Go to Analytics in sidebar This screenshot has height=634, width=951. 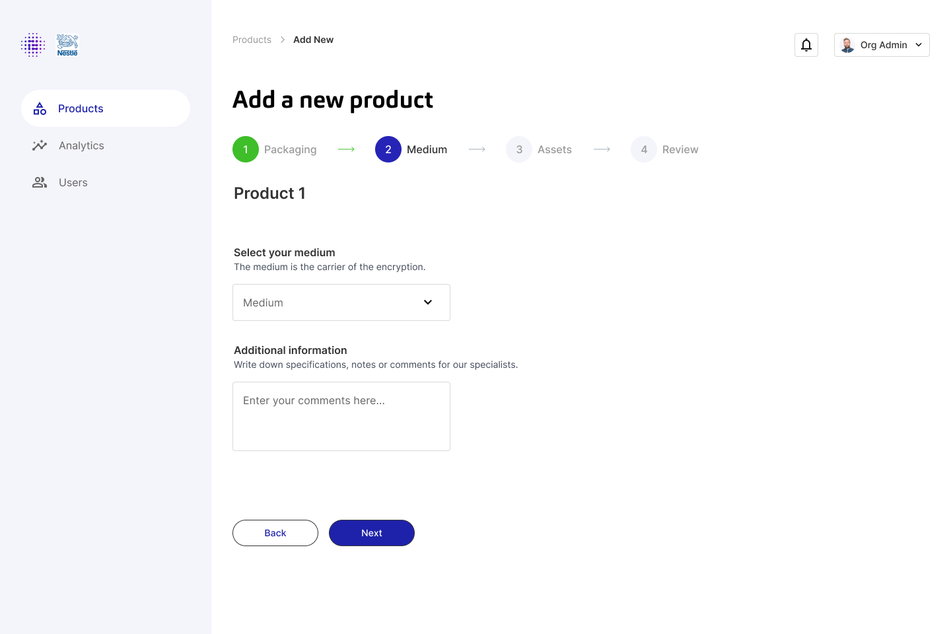[81, 145]
